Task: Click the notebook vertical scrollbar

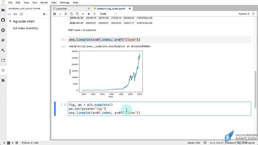Action: [256, 89]
